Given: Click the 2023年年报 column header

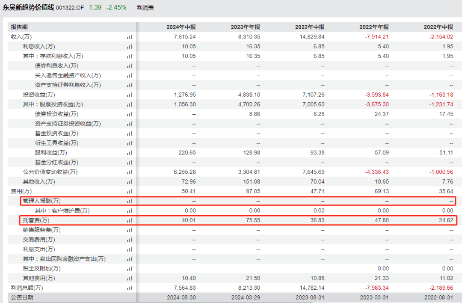Looking at the screenshot, I should pyautogui.click(x=245, y=27).
